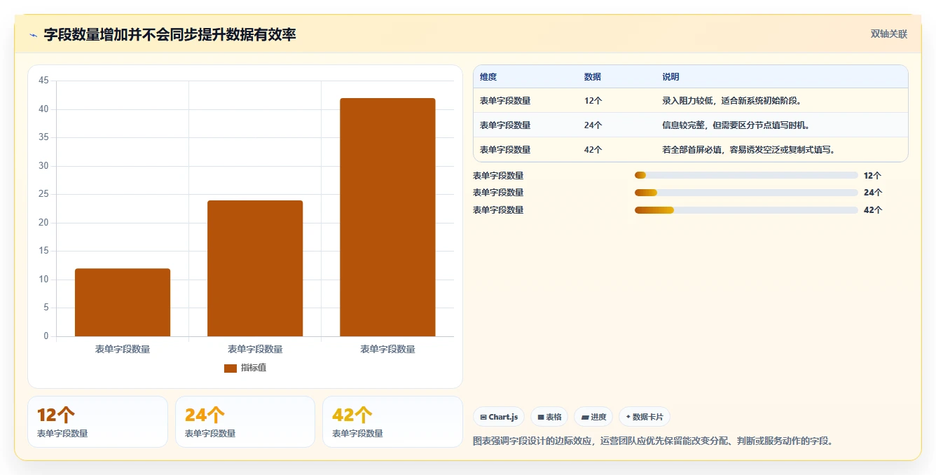Click the 12个 value right of progress bars
The width and height of the screenshot is (936, 475).
point(872,175)
